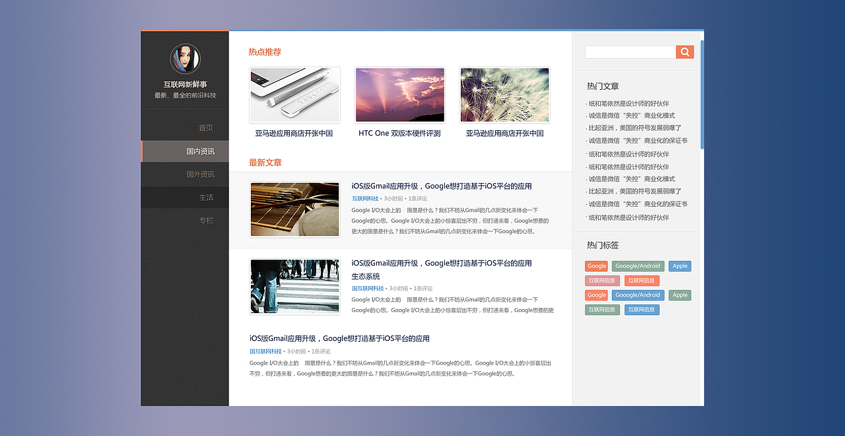Click 国互联网科技 under the thumbnail-less article
The width and height of the screenshot is (845, 436).
pos(265,351)
